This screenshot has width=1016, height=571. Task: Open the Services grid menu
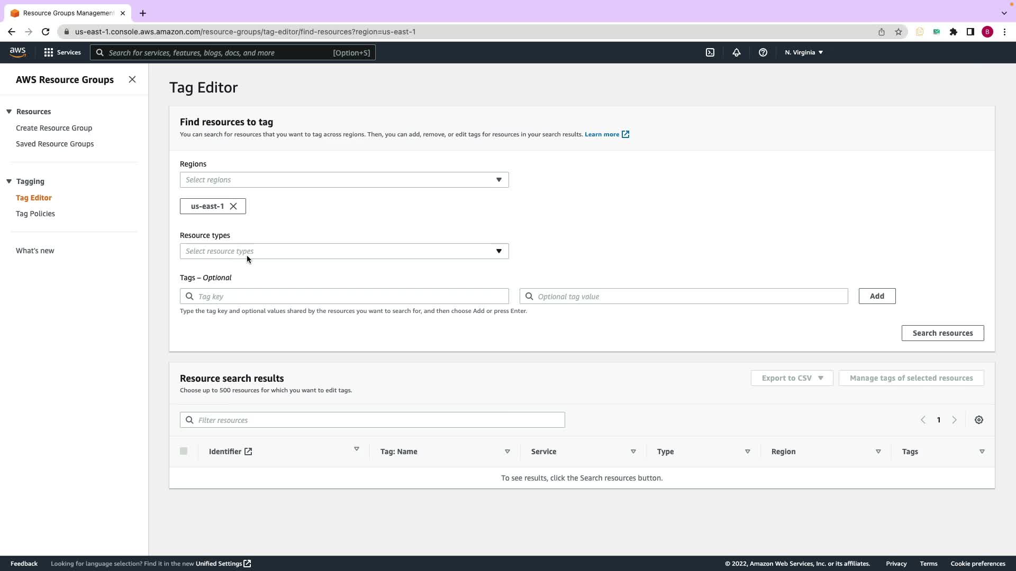[62, 52]
